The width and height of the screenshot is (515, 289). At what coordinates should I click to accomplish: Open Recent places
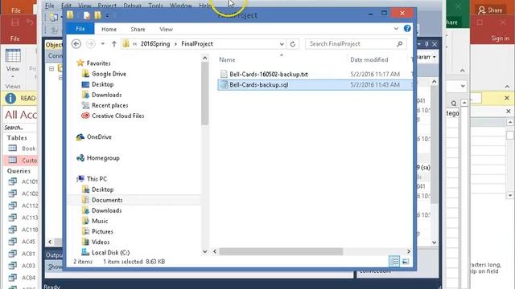[x=109, y=105]
